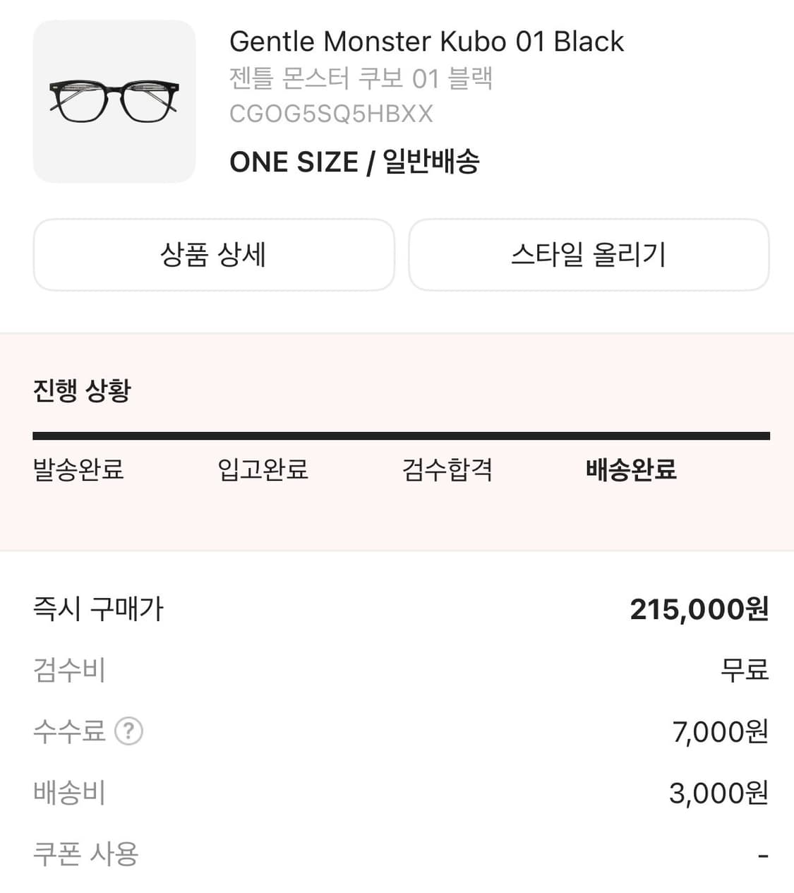Image resolution: width=794 pixels, height=893 pixels.
Task: Click the 즉시 구매가 label
Action: [x=98, y=609]
